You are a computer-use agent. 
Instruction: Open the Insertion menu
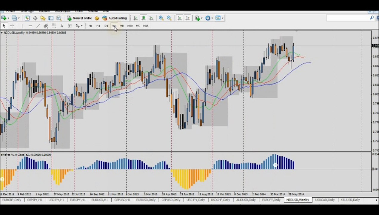[44, 11]
